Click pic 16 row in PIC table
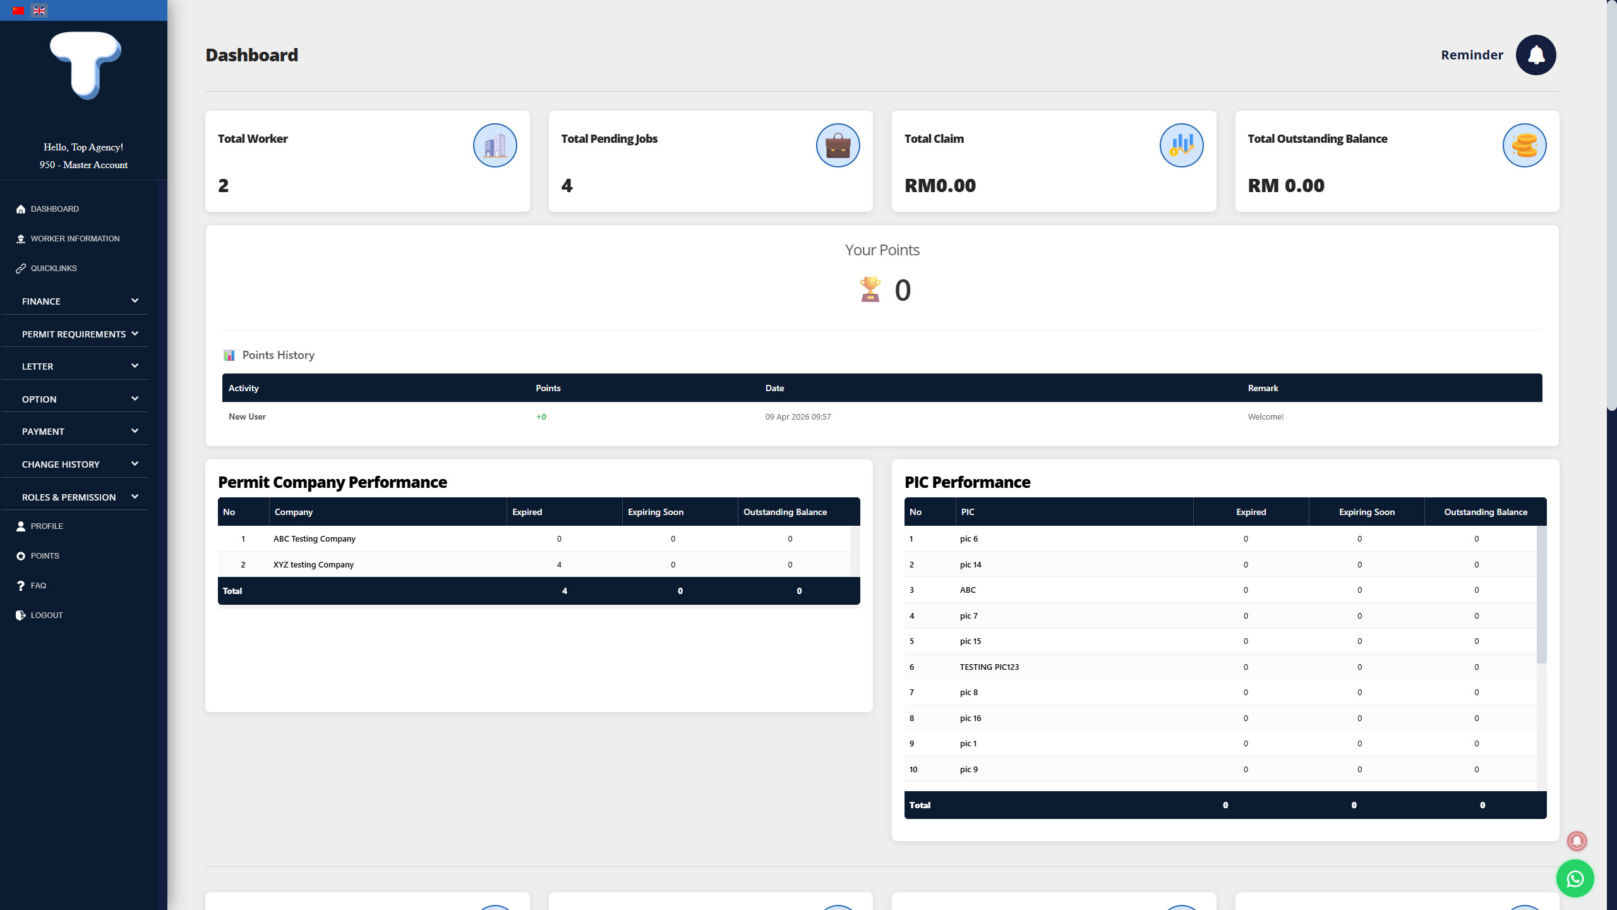 point(1220,718)
